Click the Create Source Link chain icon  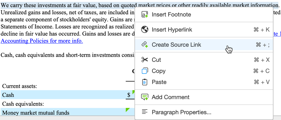point(145,45)
